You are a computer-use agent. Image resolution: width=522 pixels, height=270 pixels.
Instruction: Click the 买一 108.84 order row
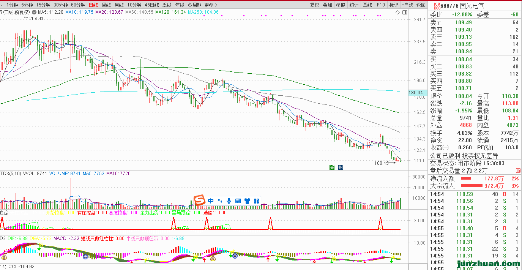tap(475, 59)
